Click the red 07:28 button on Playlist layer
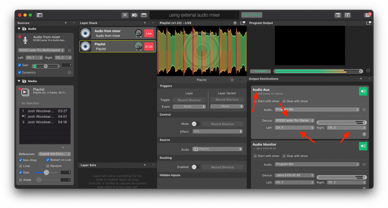 point(149,46)
